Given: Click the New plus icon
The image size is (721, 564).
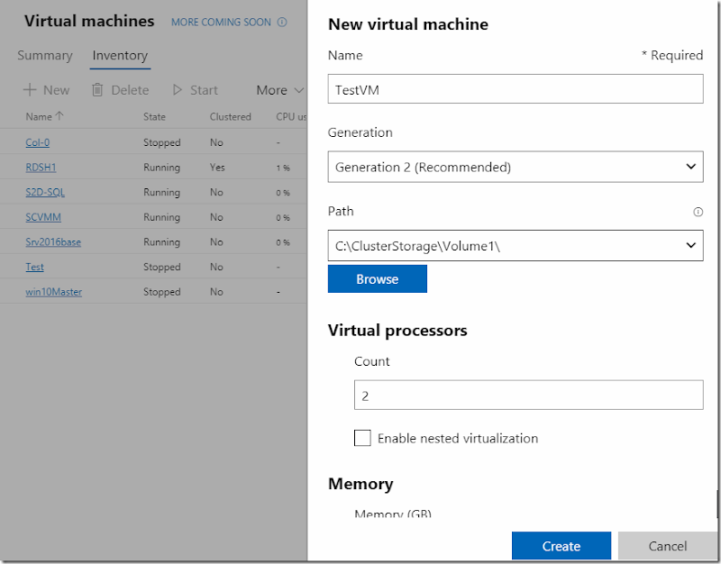Looking at the screenshot, I should (x=30, y=90).
